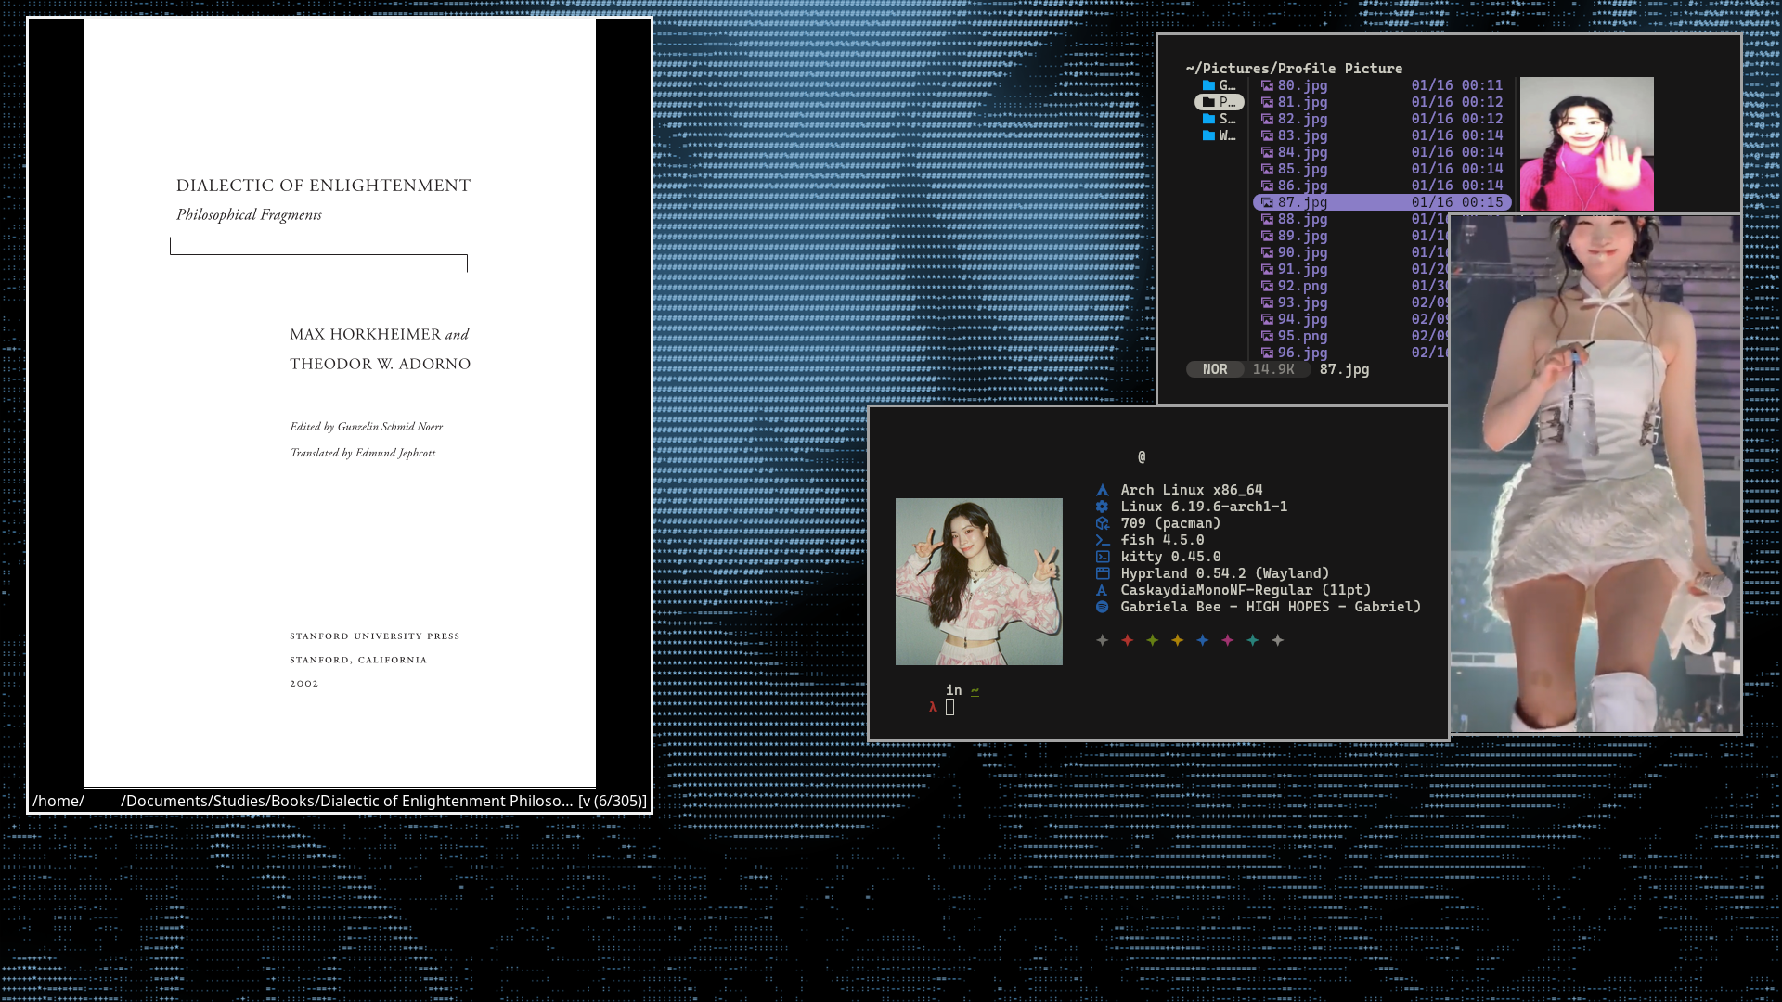Click the folder icon for the W… directory
Image resolution: width=1782 pixels, height=1002 pixels.
coord(1208,135)
